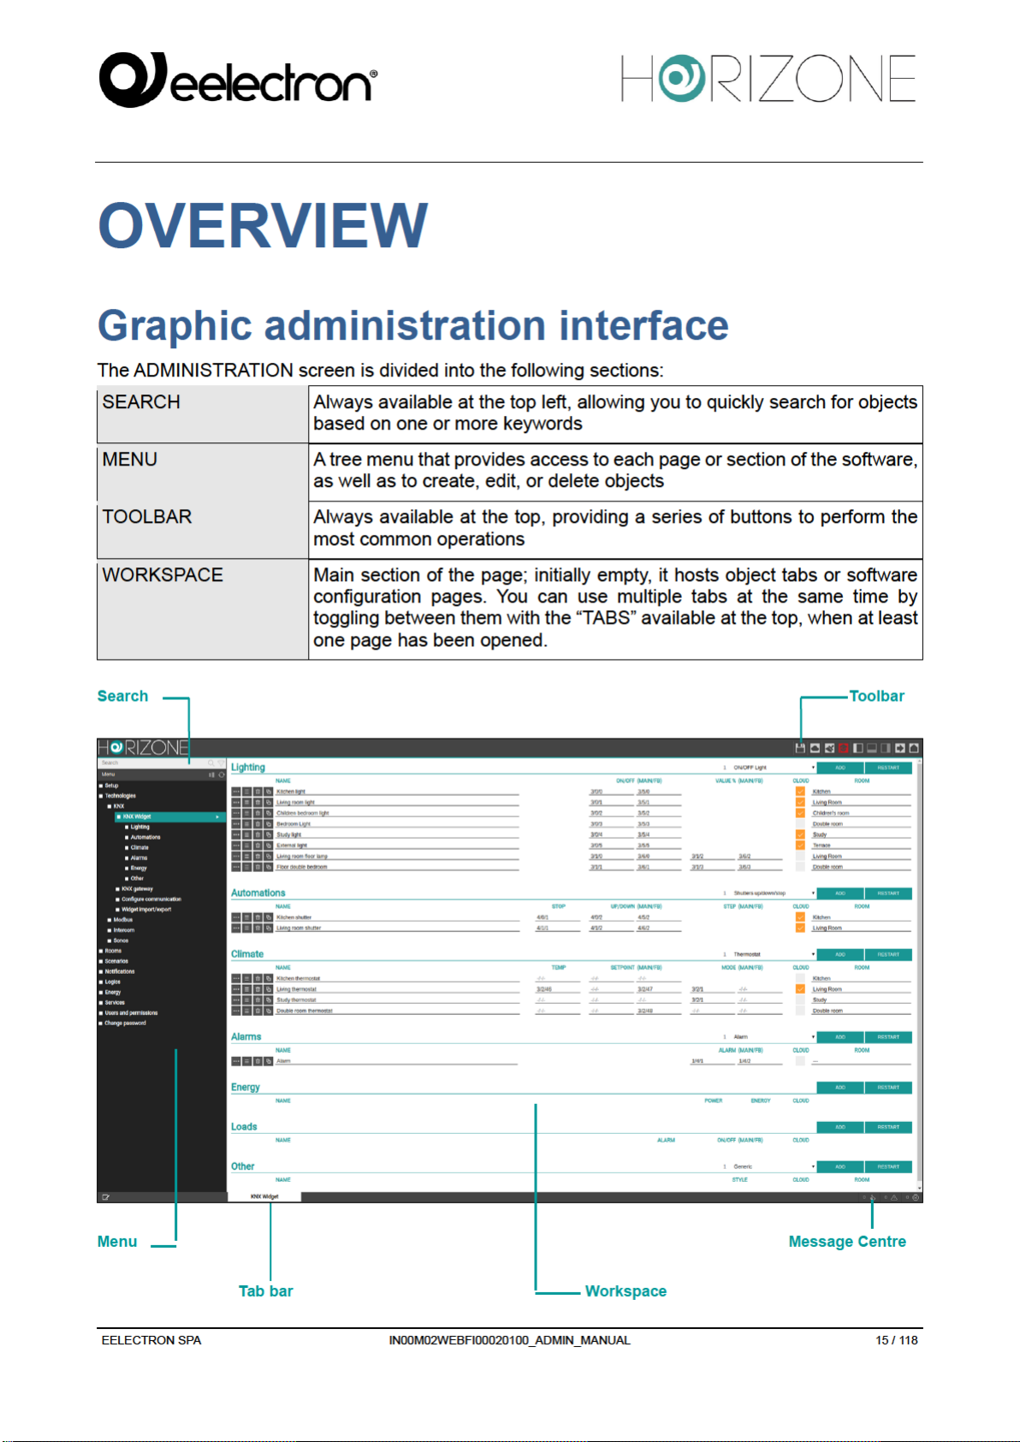
Task: Click the arrow on the KNX Widget item
Action: 217,816
